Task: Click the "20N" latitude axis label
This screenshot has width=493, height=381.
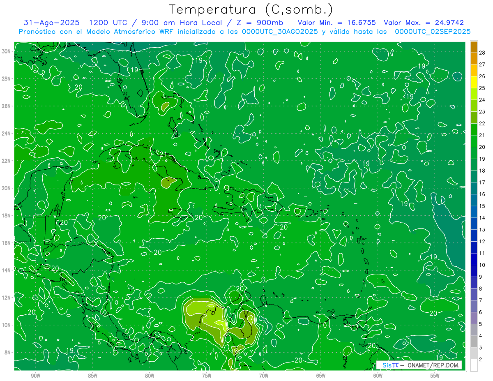Action: point(7,188)
